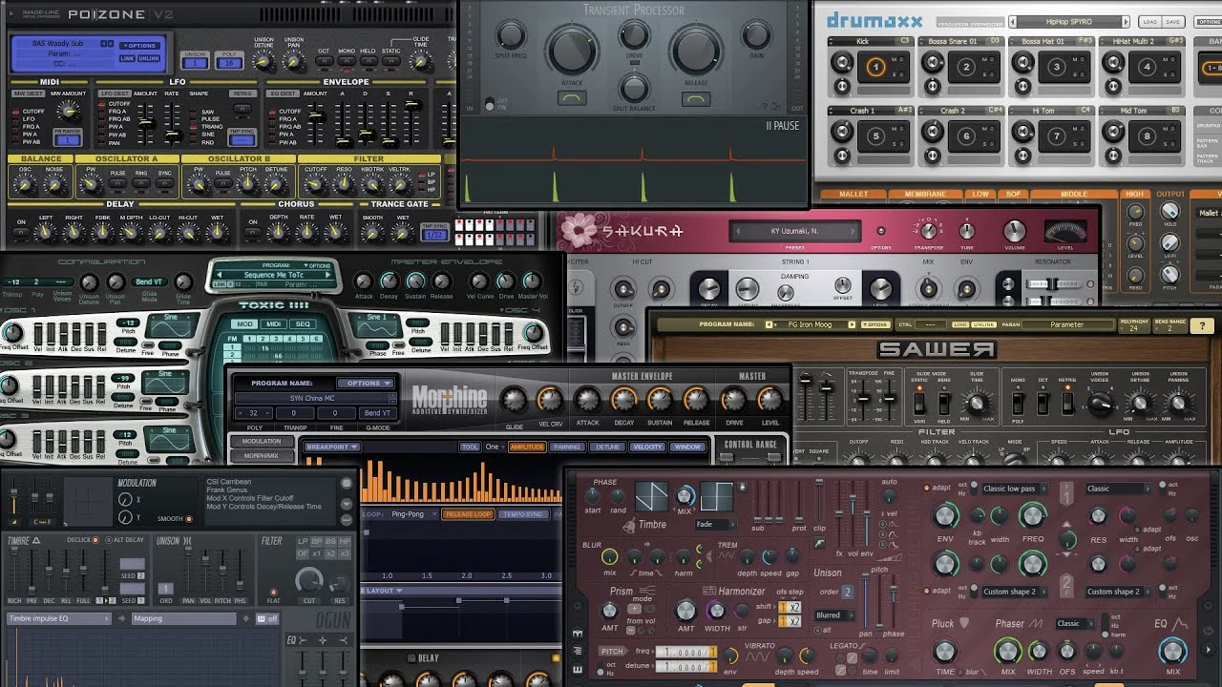Mute the Bossa Snare 01 pad in Drumaxx

(991, 60)
